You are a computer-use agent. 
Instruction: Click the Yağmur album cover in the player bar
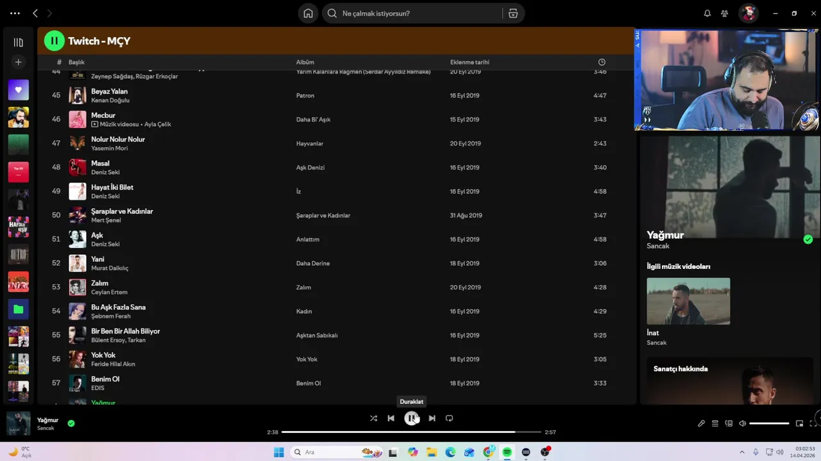coord(19,423)
